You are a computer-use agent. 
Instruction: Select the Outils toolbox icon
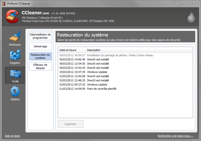(x=15, y=75)
